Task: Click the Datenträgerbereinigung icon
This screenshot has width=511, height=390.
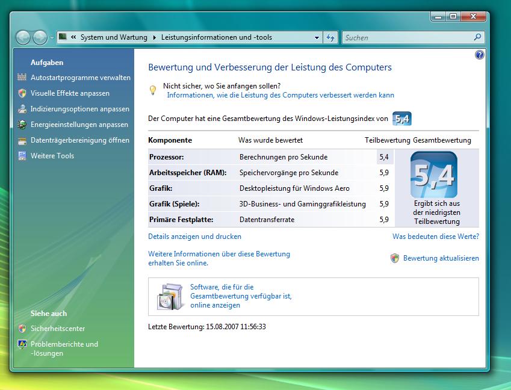Action: (x=22, y=141)
